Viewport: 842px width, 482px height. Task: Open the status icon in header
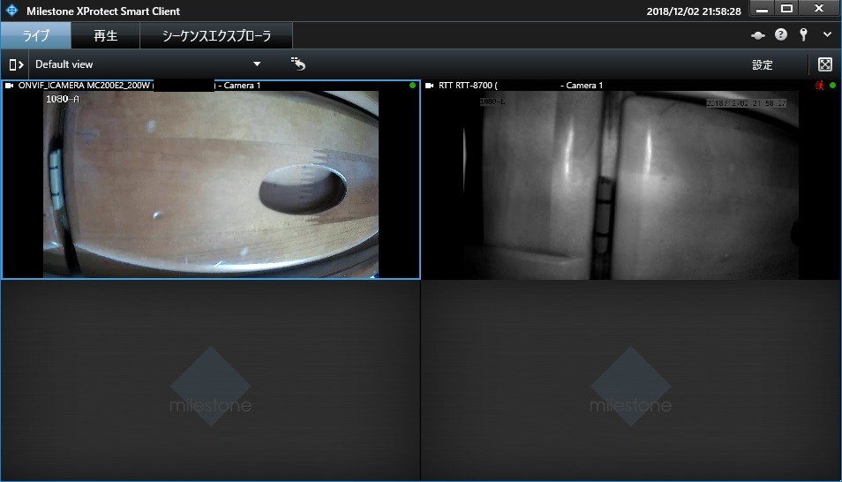click(757, 35)
